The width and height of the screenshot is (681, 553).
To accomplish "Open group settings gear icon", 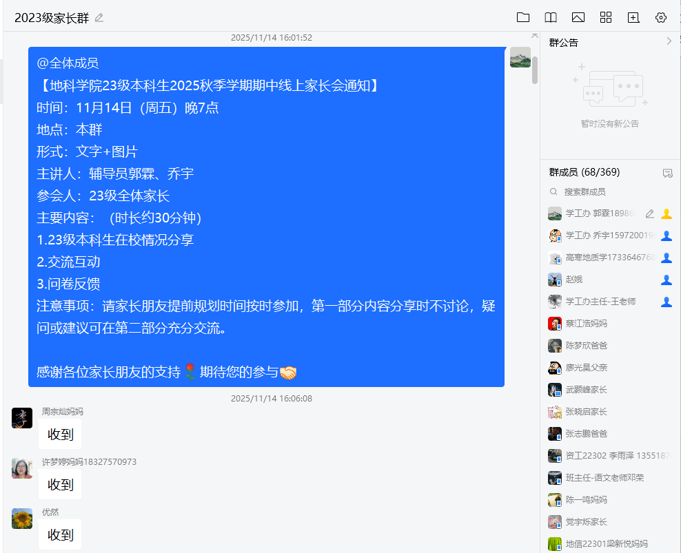I will coord(661,18).
